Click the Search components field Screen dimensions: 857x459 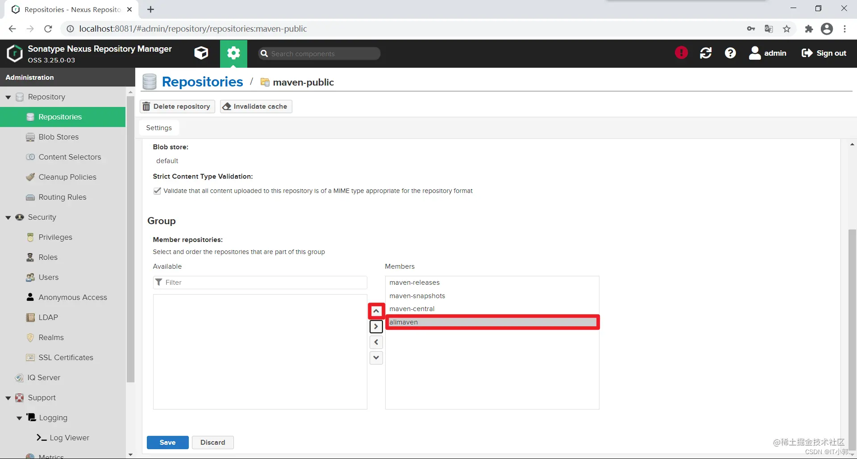tap(319, 53)
